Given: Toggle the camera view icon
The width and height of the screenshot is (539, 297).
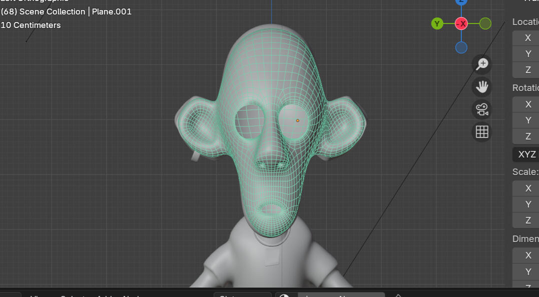Looking at the screenshot, I should (x=482, y=109).
